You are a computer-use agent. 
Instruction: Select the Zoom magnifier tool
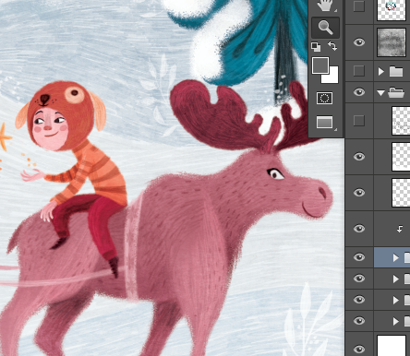click(326, 28)
